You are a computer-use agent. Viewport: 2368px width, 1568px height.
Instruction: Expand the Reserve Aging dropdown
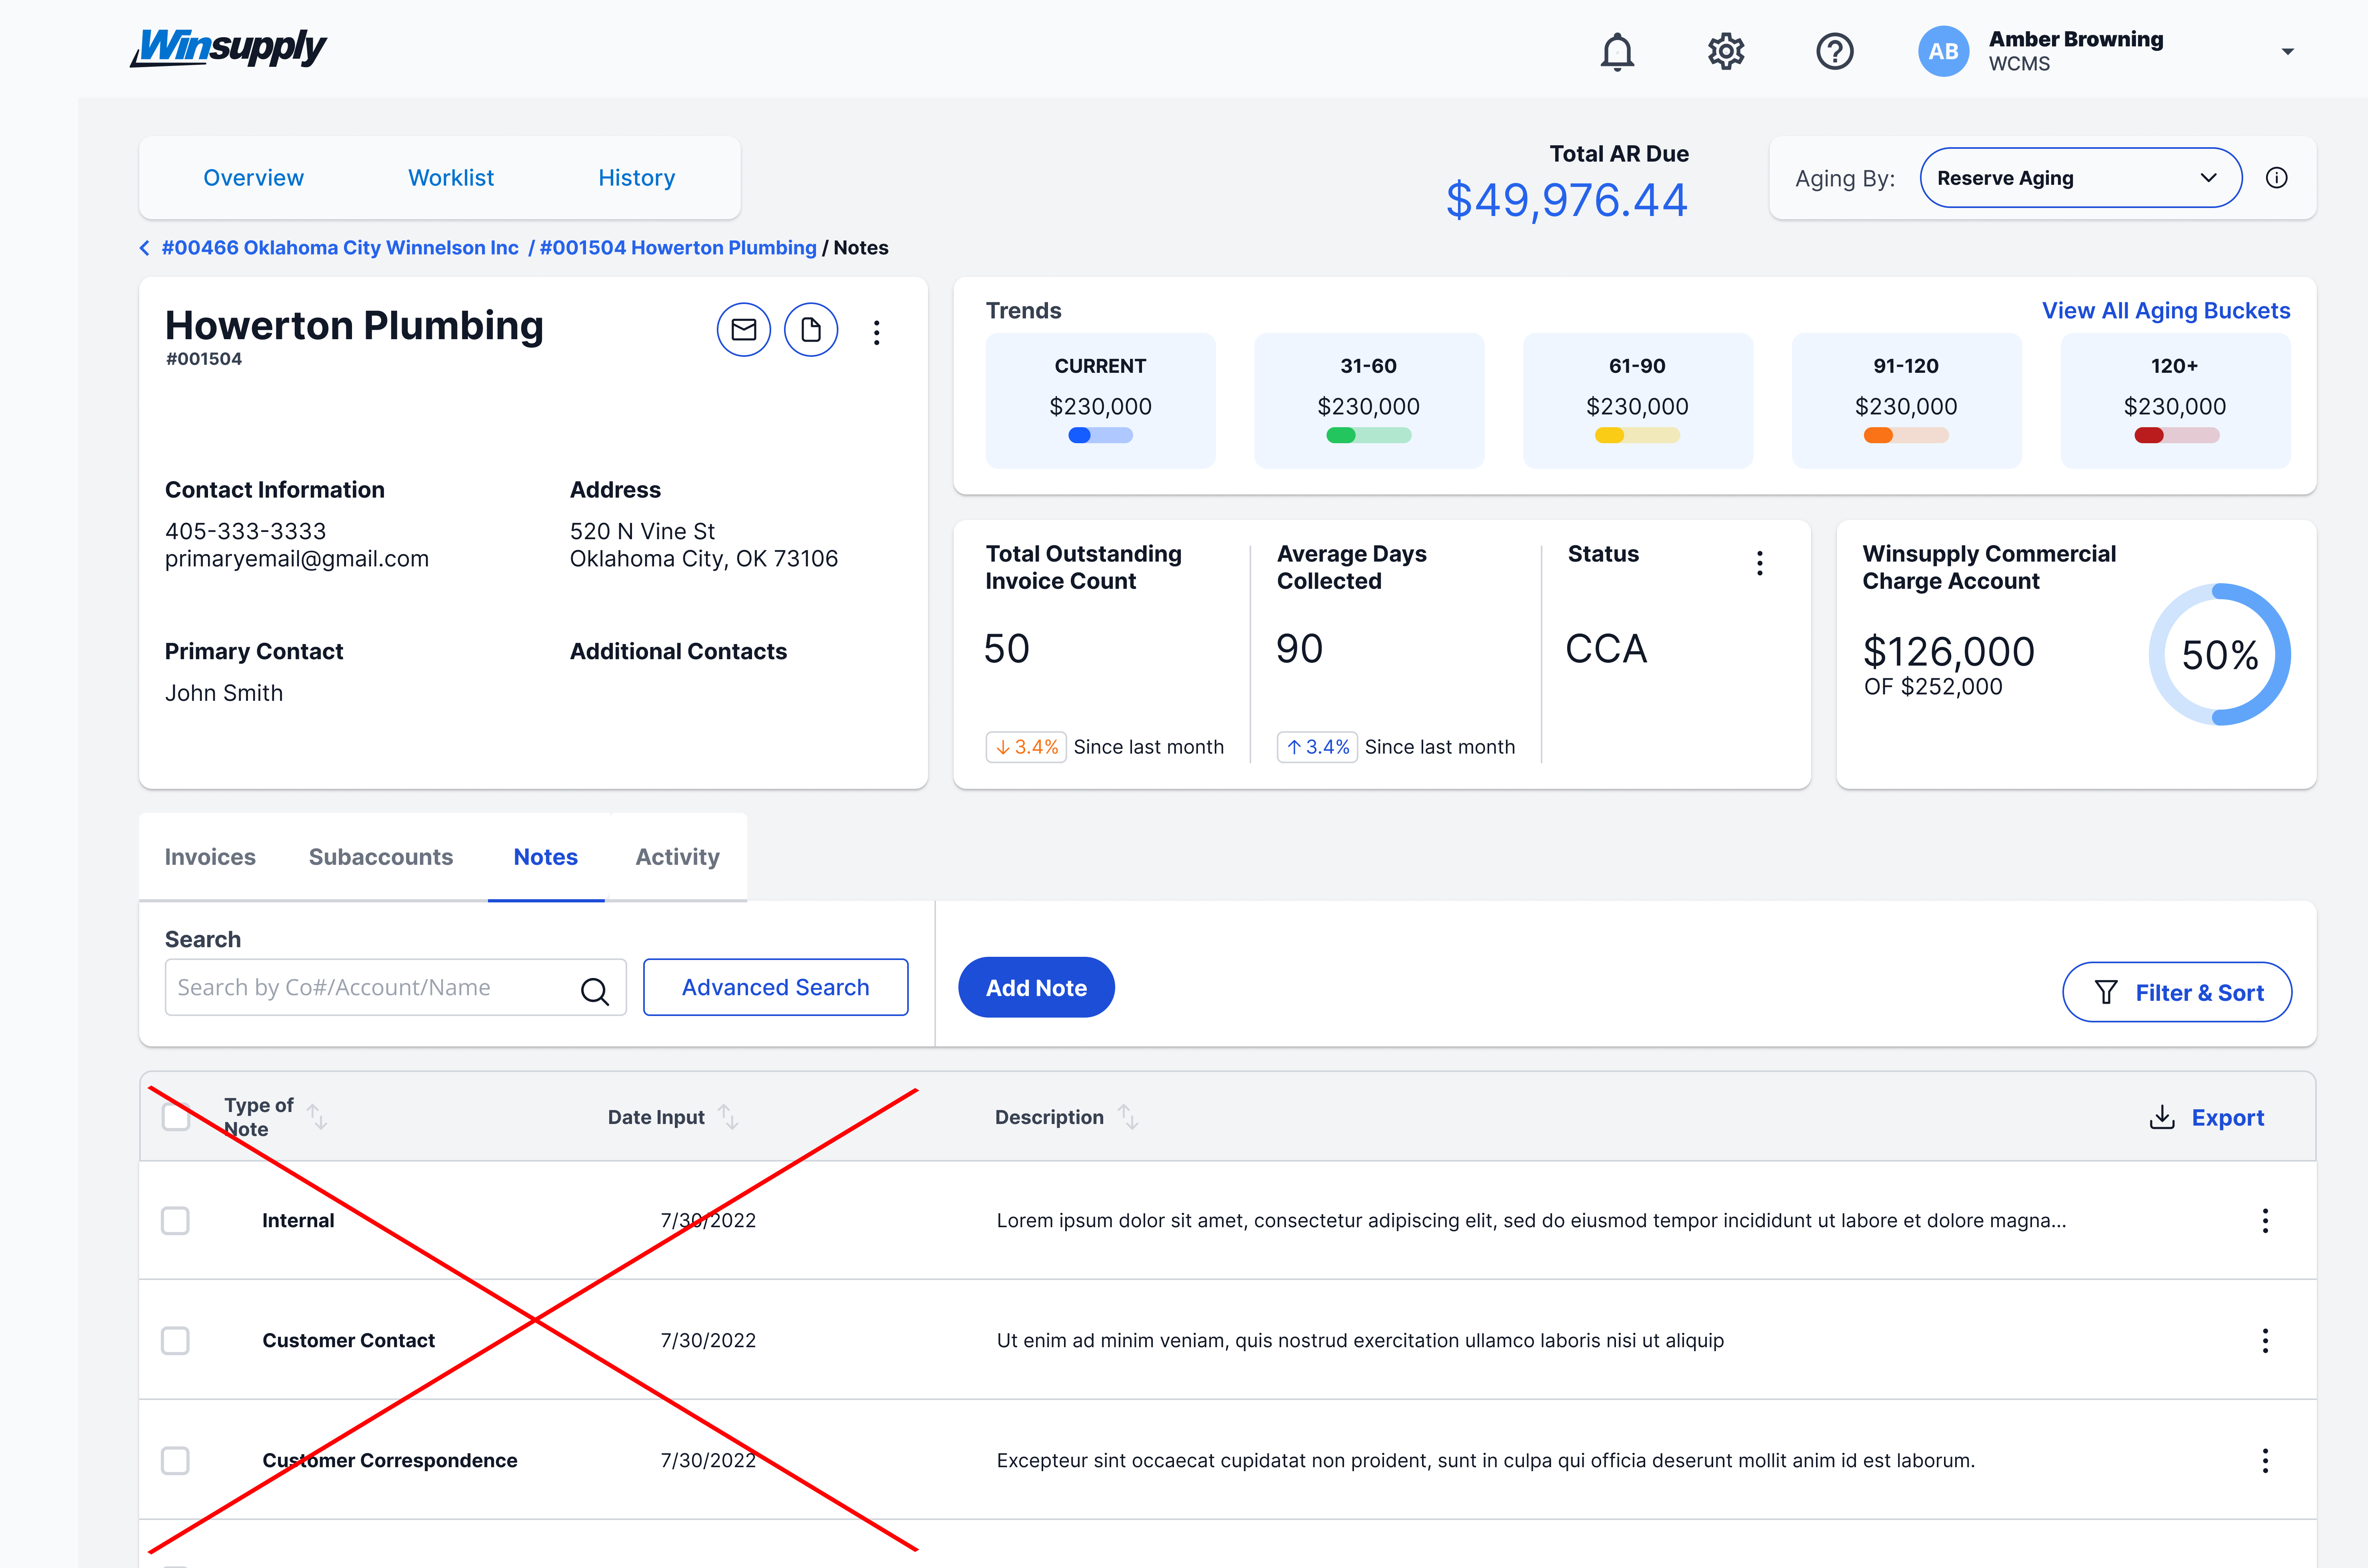point(2080,178)
